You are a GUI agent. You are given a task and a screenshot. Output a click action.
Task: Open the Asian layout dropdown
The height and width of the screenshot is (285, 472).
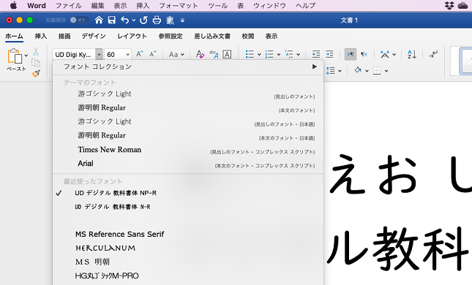point(389,54)
